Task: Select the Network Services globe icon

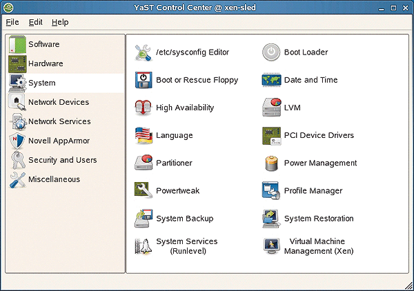Action: click(18, 121)
